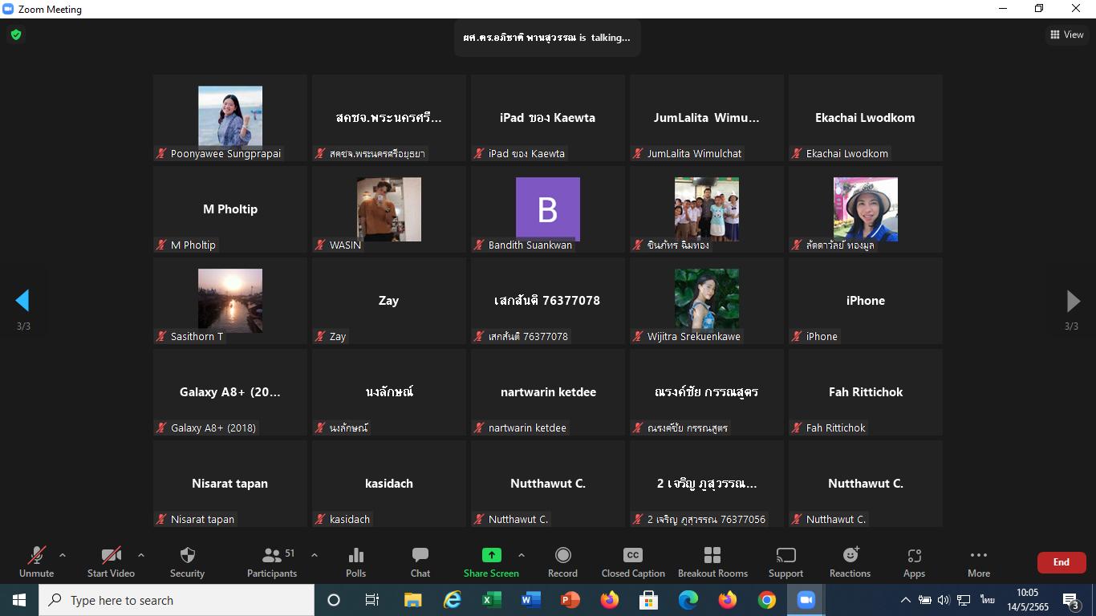Select Wijitra Srekuenkawe's participant tile
The image size is (1096, 616).
point(707,301)
